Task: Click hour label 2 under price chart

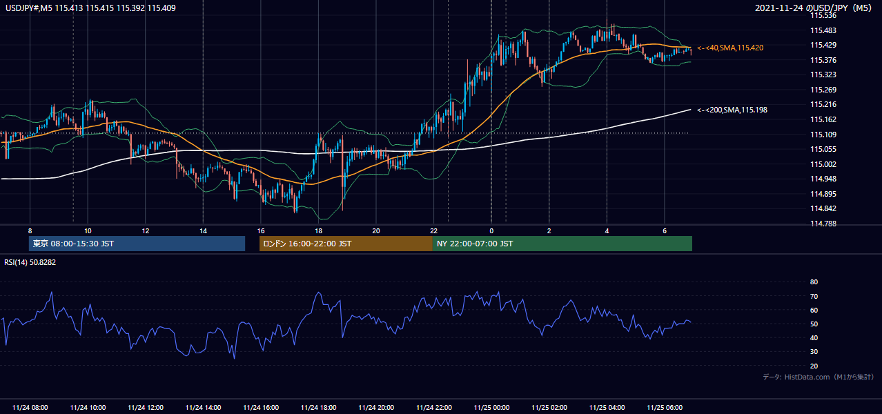Action: (549, 230)
